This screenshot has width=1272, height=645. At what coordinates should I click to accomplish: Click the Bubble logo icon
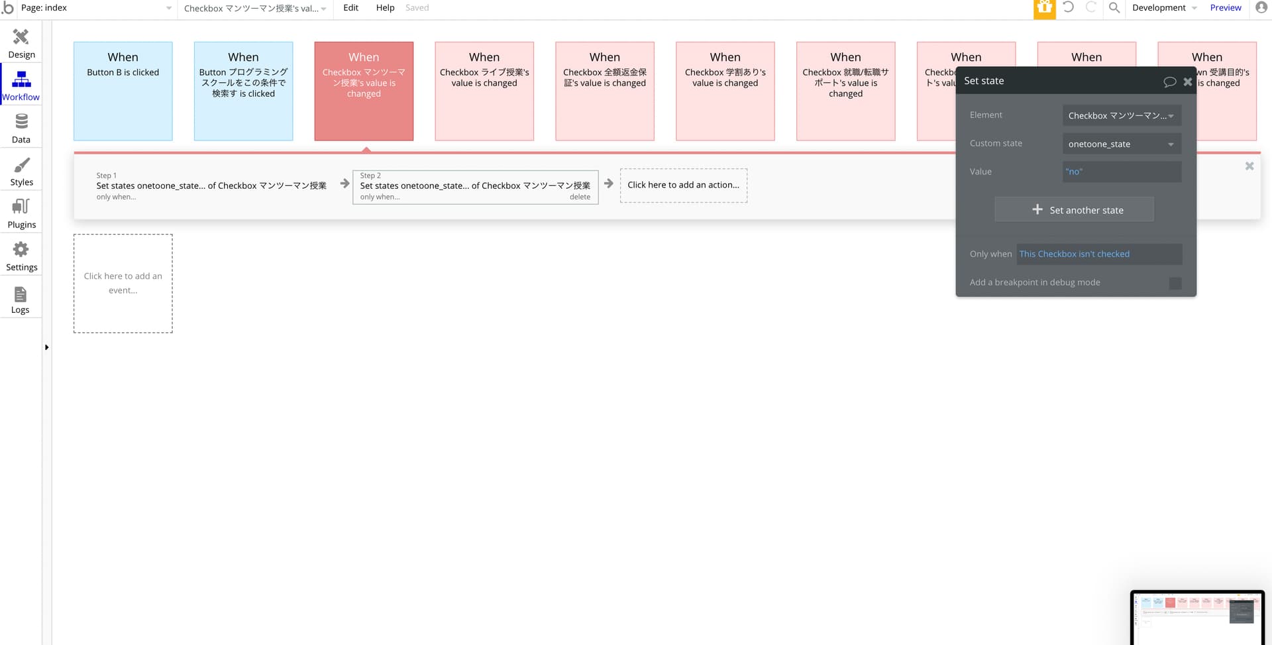pyautogui.click(x=8, y=8)
